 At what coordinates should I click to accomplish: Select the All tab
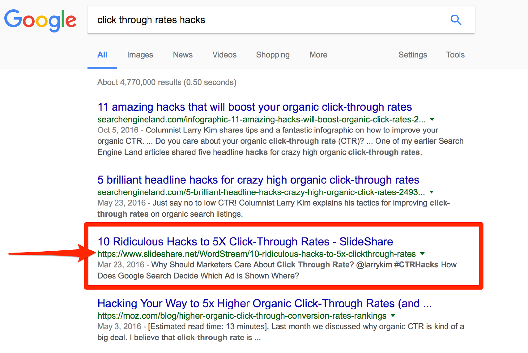point(102,55)
